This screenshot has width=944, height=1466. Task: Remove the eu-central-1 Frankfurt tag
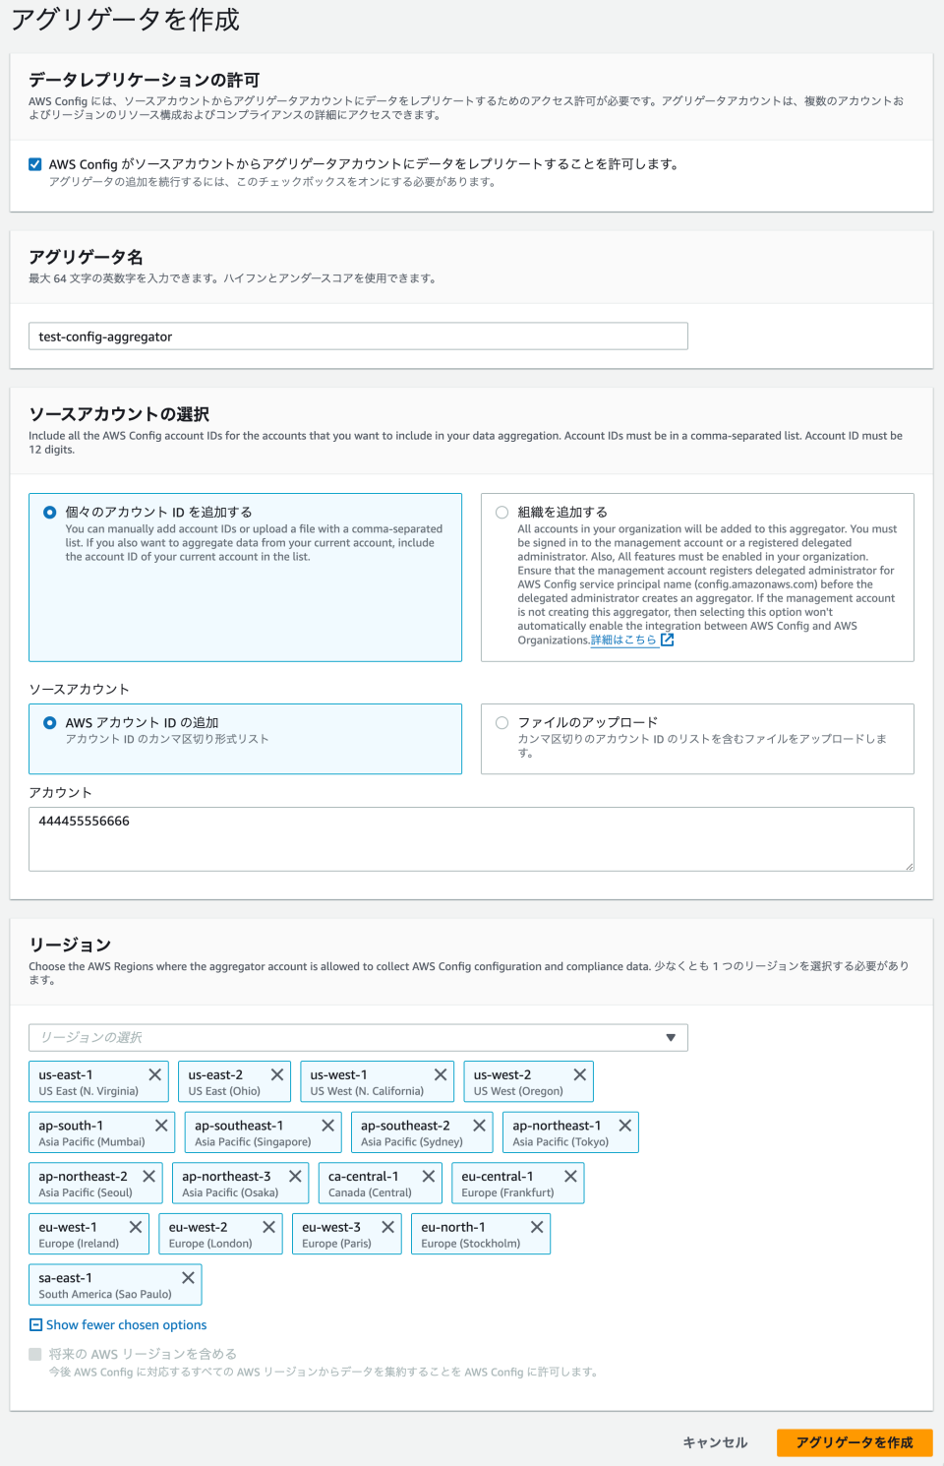tap(570, 1176)
